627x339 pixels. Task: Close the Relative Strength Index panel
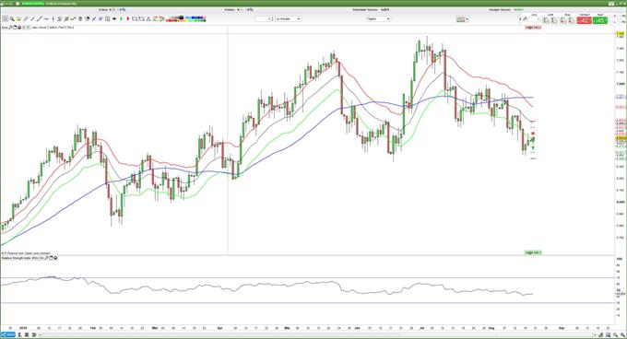coord(55,258)
